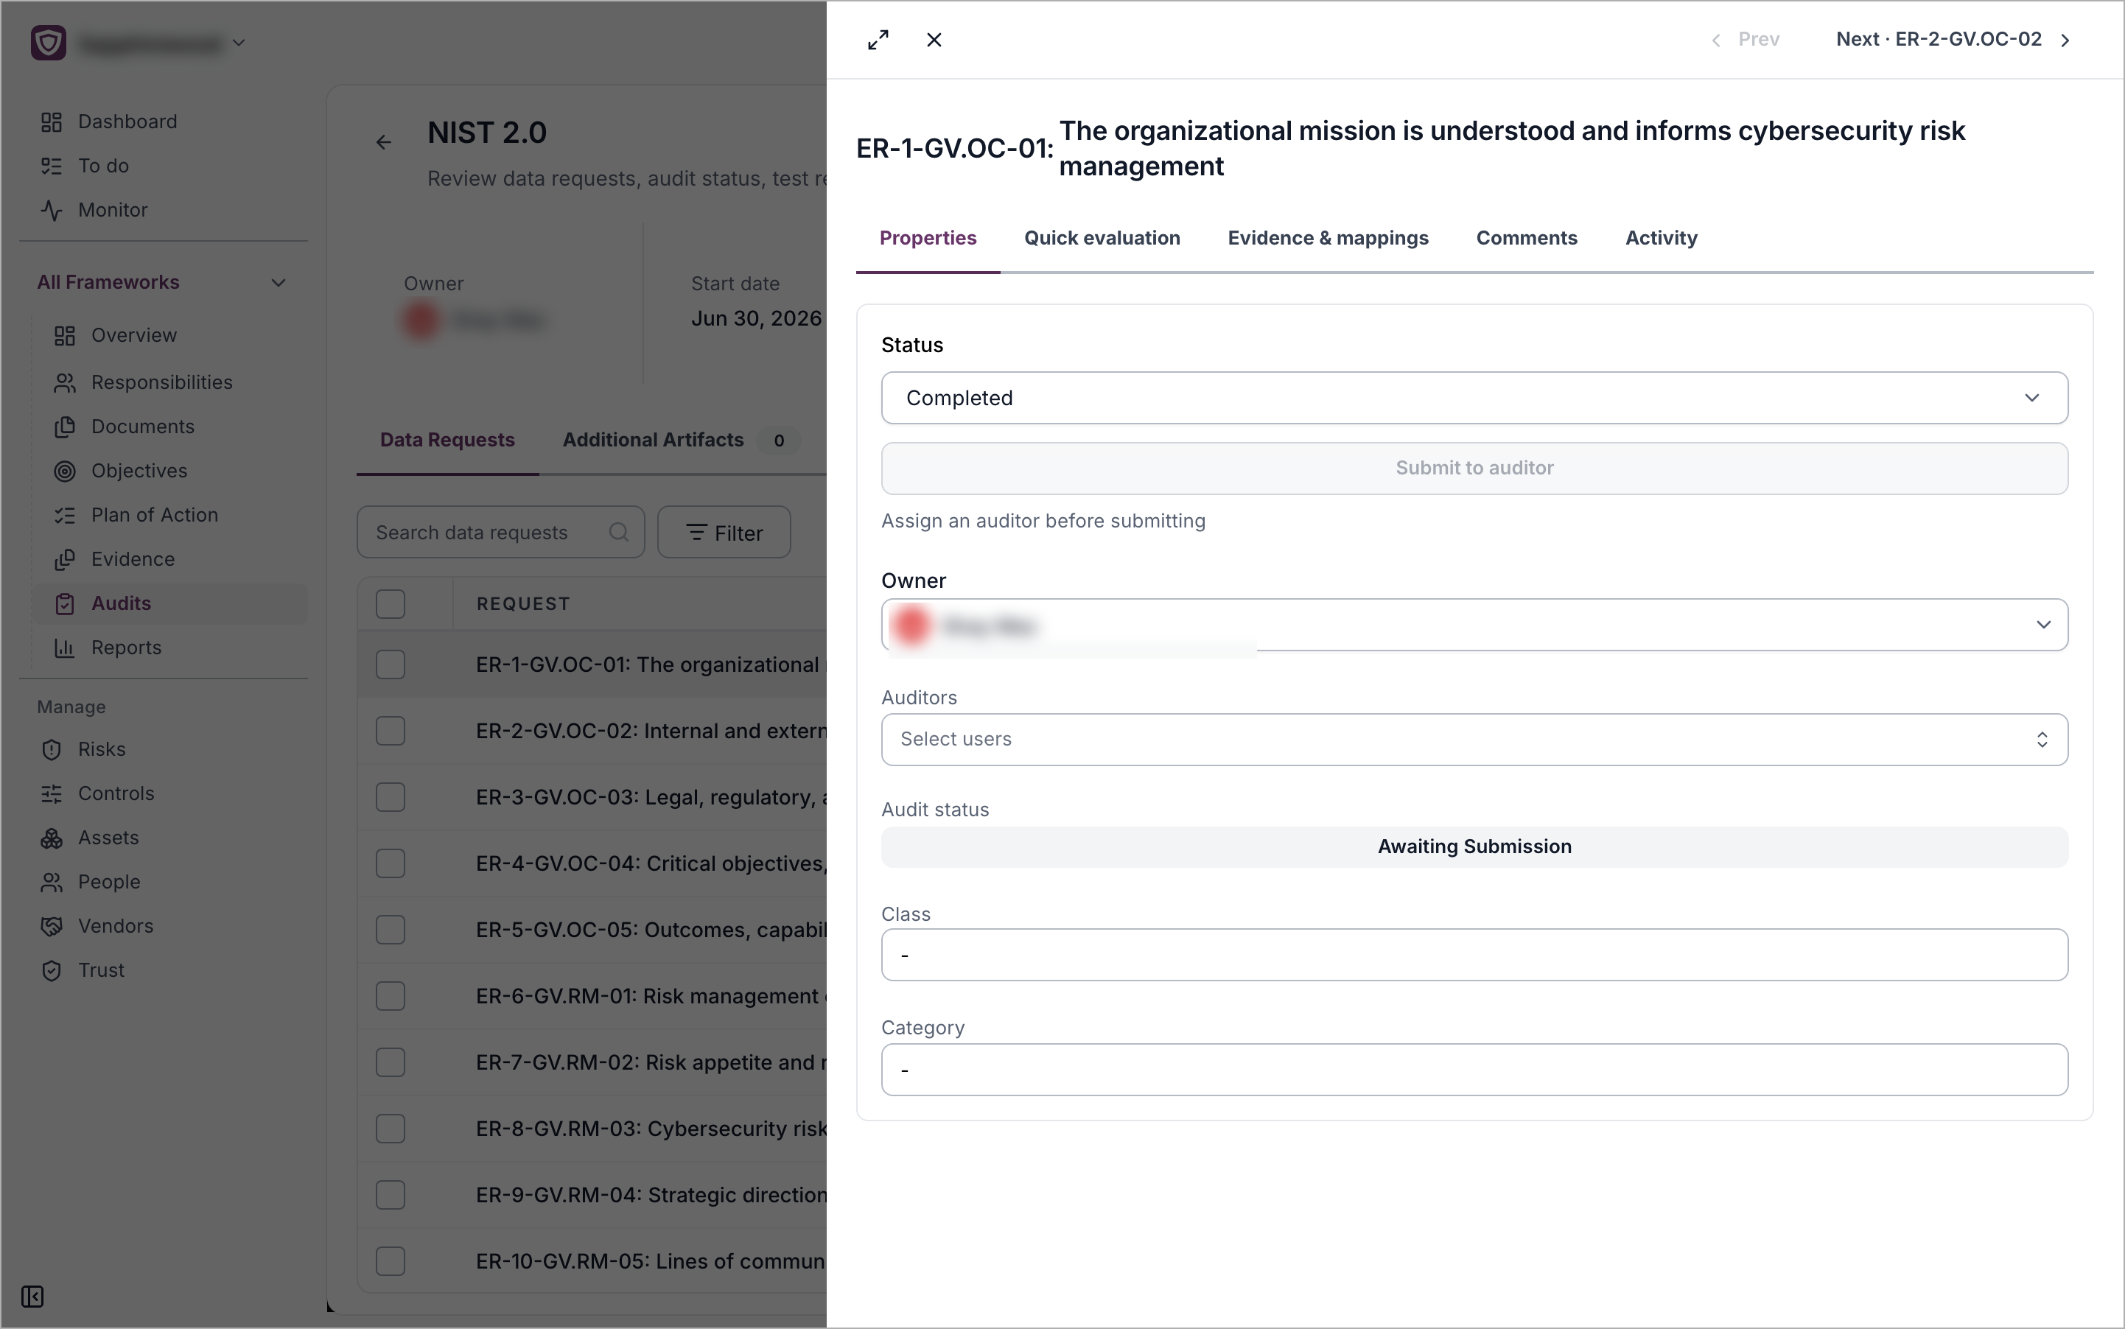Collapse the sidebar with bottom-left icon
Viewport: 2125px width, 1329px height.
32,1297
